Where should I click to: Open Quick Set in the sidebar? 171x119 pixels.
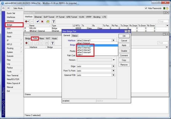coord(14,13)
